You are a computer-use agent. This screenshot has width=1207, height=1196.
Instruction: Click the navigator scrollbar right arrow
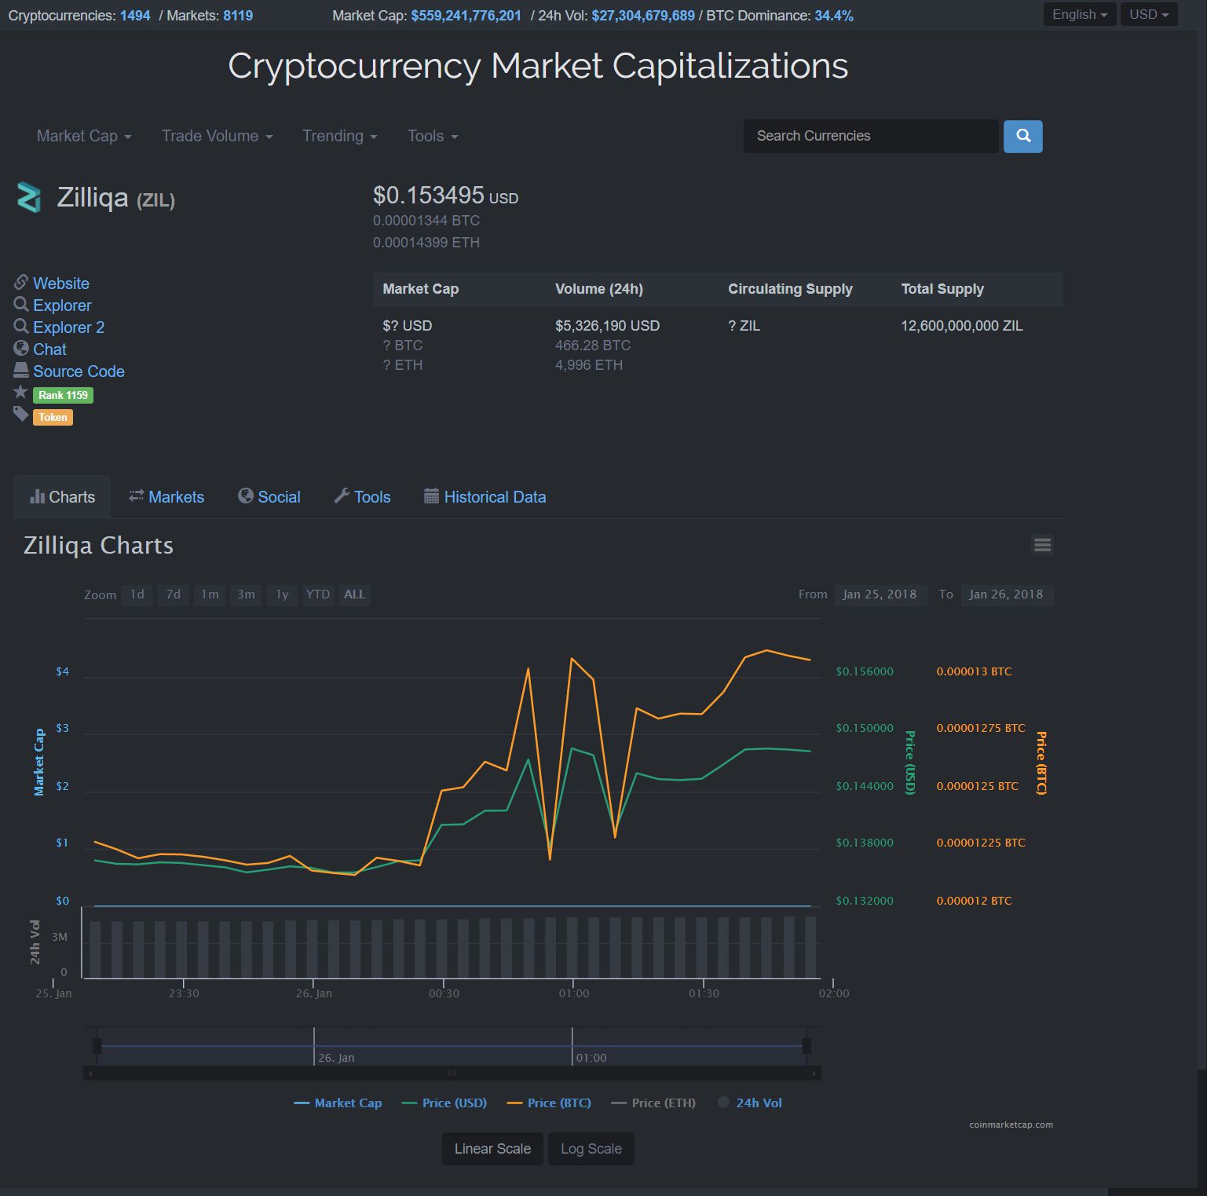pos(814,1073)
